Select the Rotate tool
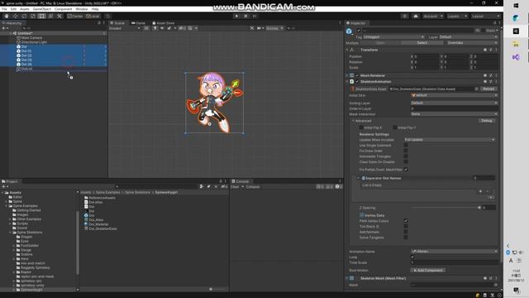529x298 pixels. 24,16
